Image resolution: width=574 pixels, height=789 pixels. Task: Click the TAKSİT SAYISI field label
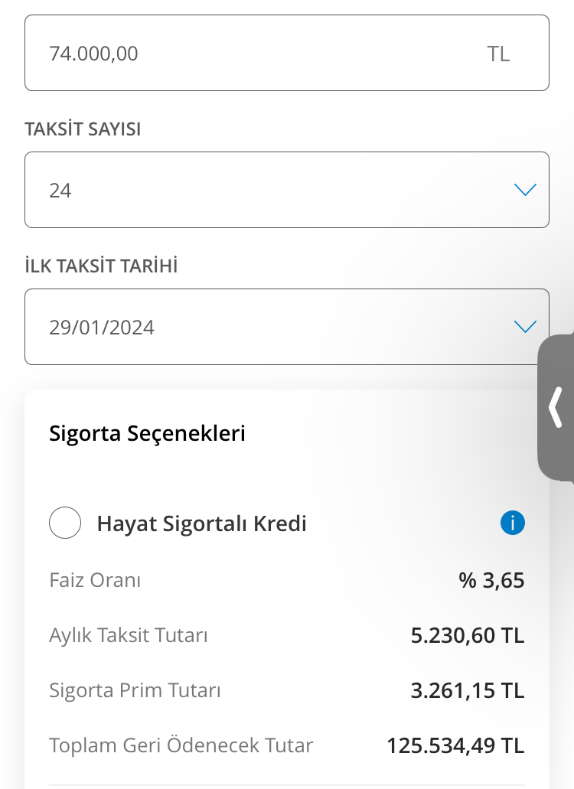(x=83, y=129)
